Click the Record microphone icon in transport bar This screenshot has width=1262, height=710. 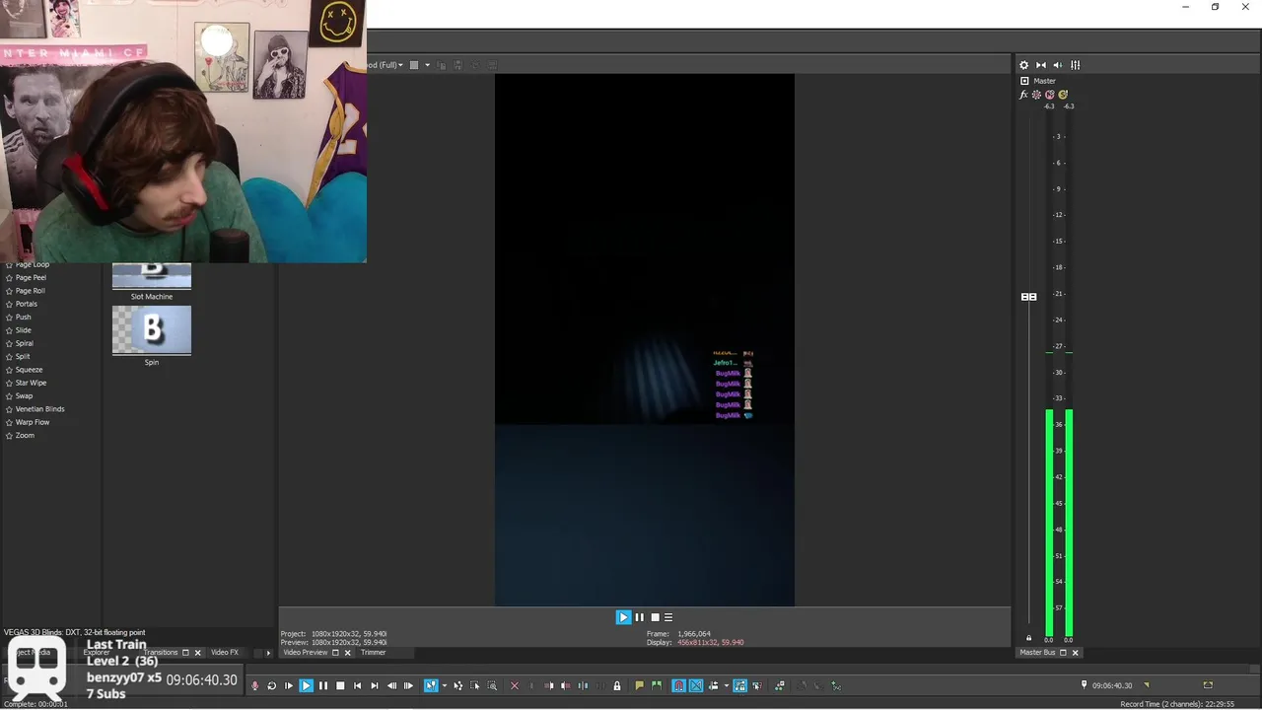(254, 685)
